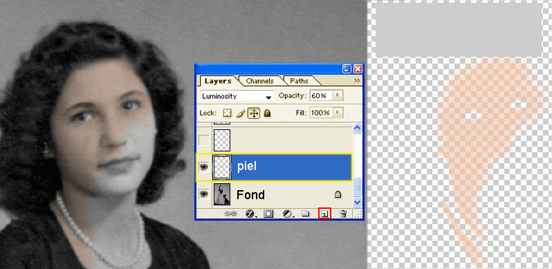The height and width of the screenshot is (269, 552).
Task: Toggle Lock position move icon
Action: pyautogui.click(x=254, y=113)
